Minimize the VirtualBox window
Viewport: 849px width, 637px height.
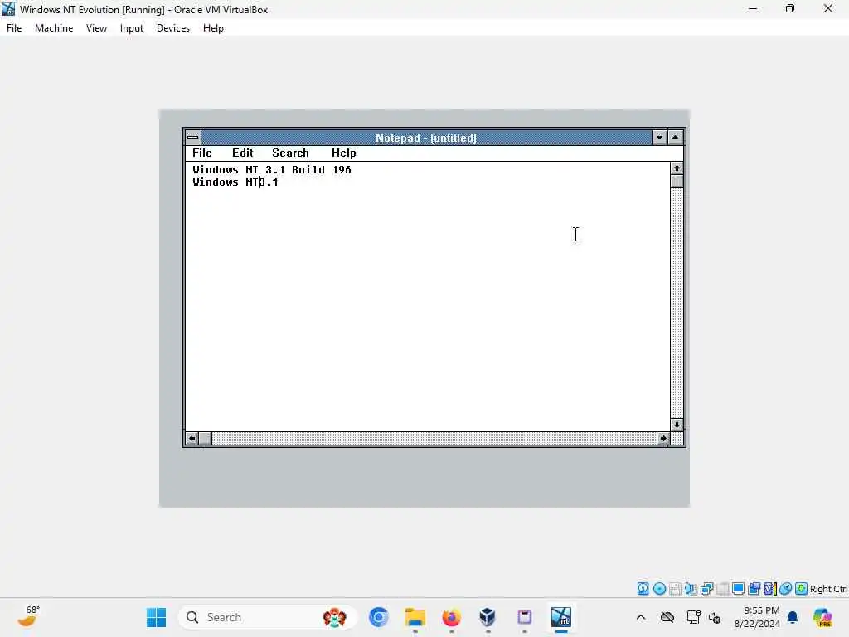tap(753, 8)
